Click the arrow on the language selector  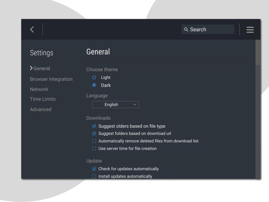pyautogui.click(x=134, y=104)
